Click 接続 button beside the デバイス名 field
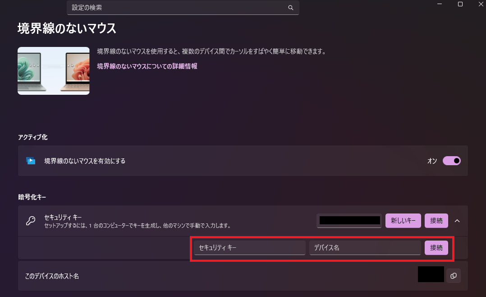The height and width of the screenshot is (297, 486). tap(436, 247)
